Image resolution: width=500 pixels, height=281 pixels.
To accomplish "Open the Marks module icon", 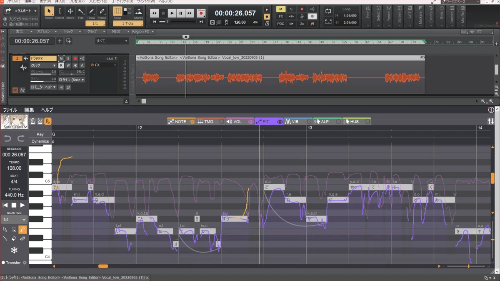I will pos(139,11).
